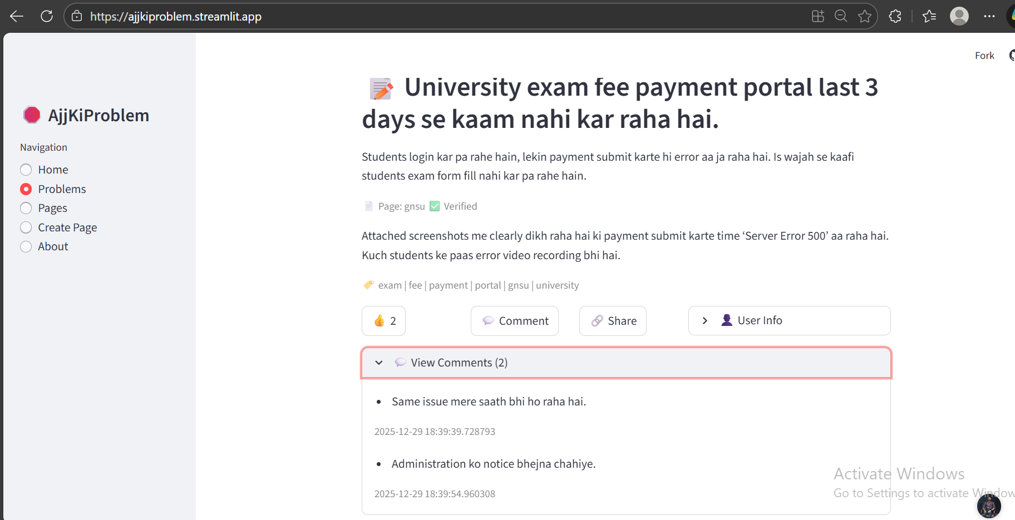Viewport: 1015px width, 520px height.
Task: Bookmark page with the star icon
Action: (864, 16)
